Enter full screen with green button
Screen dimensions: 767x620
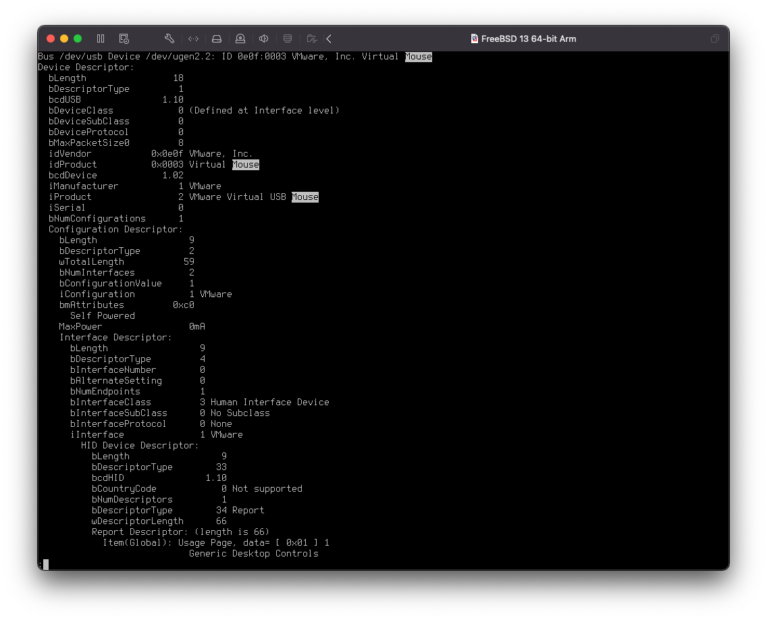(78, 38)
